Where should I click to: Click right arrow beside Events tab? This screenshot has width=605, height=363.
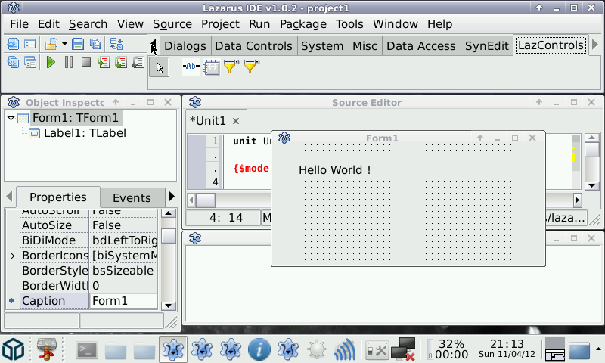[172, 197]
